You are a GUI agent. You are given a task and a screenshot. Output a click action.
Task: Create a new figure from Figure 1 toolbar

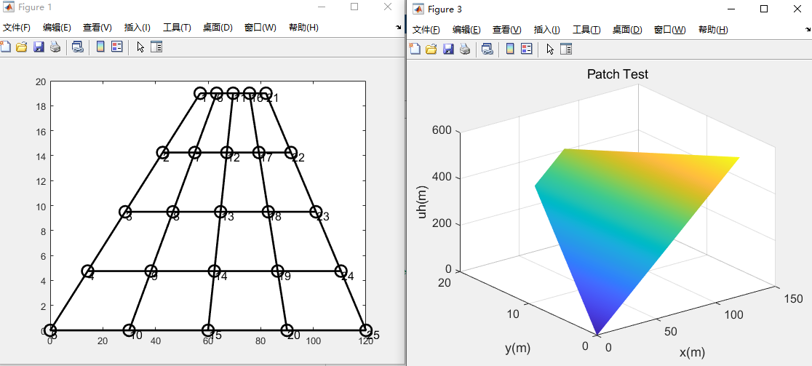click(4, 47)
